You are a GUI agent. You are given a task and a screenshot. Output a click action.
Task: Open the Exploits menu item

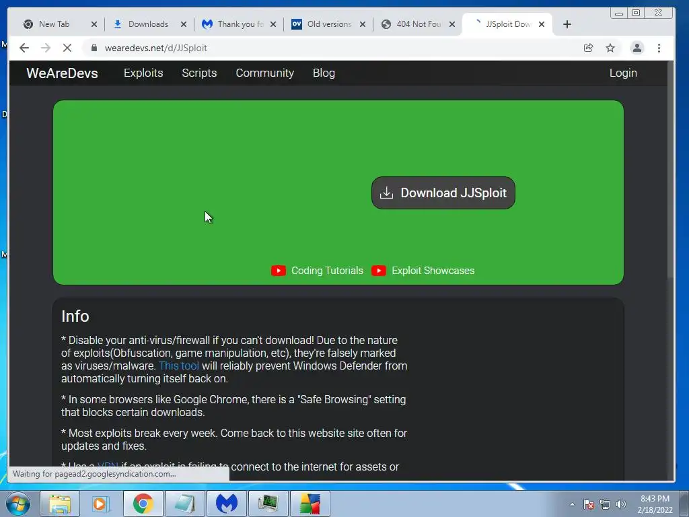tap(143, 73)
